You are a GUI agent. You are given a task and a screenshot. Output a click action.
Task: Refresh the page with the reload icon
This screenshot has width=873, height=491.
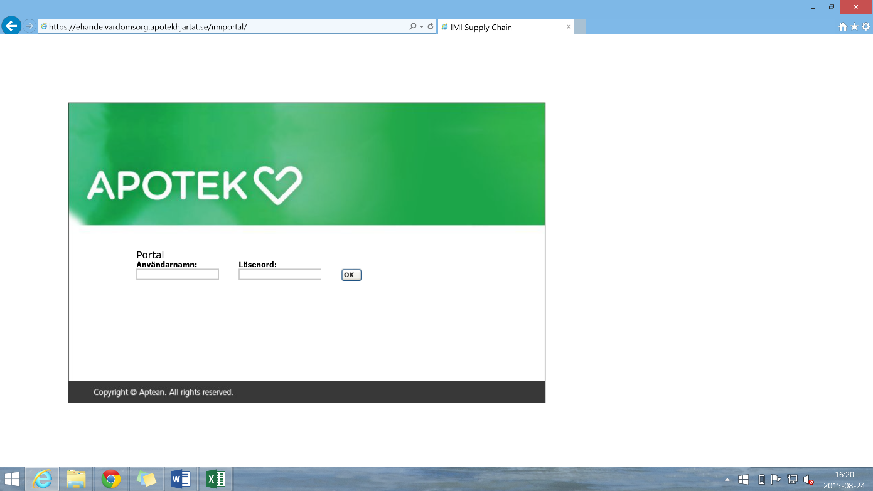click(x=431, y=26)
